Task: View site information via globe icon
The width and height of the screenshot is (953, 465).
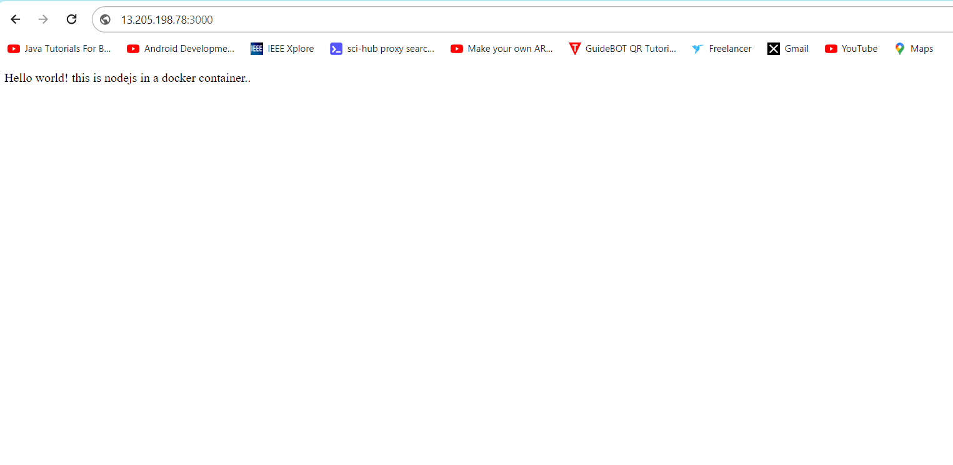Action: [x=106, y=20]
